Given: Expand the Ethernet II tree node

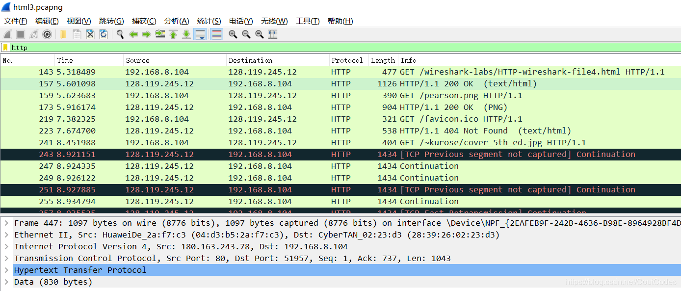Looking at the screenshot, I should (x=6, y=235).
